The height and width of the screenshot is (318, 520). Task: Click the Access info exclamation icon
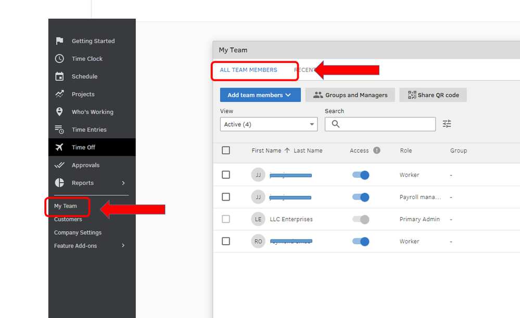click(377, 150)
